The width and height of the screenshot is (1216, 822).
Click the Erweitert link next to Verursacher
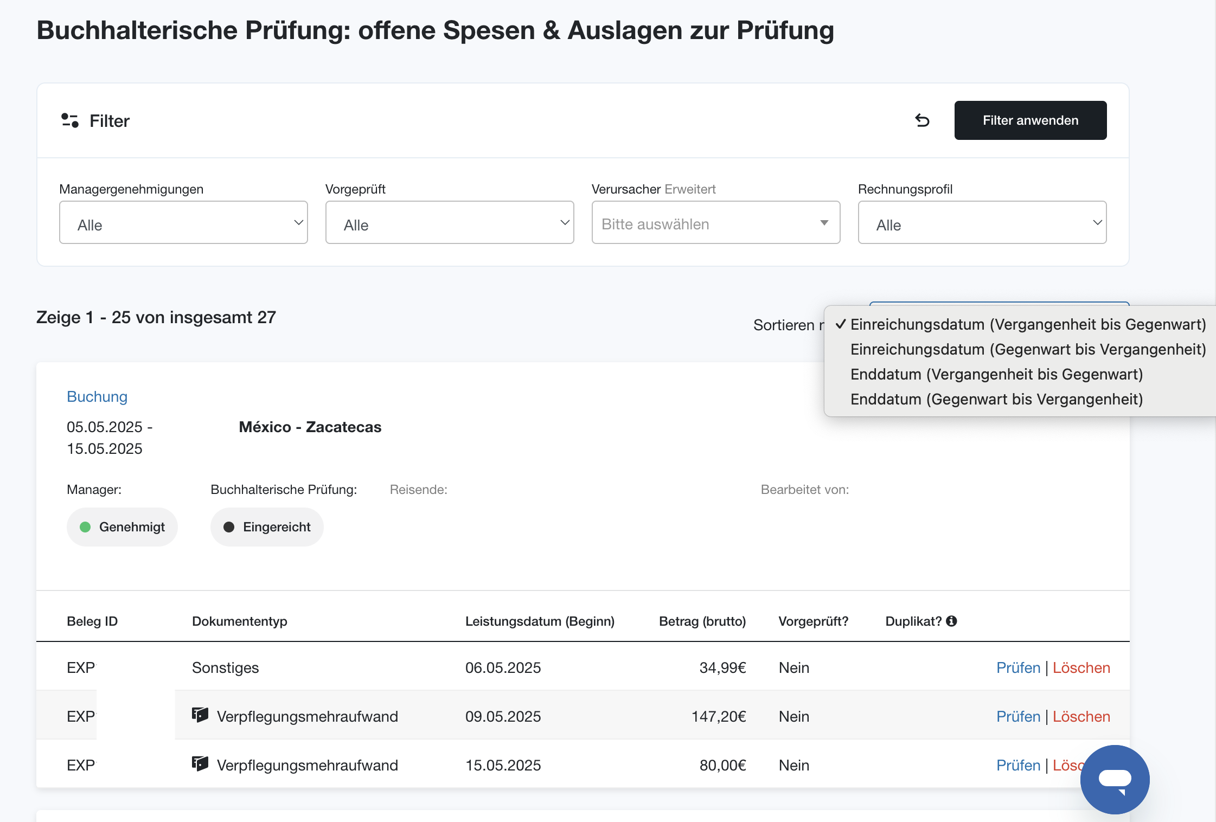(x=690, y=189)
